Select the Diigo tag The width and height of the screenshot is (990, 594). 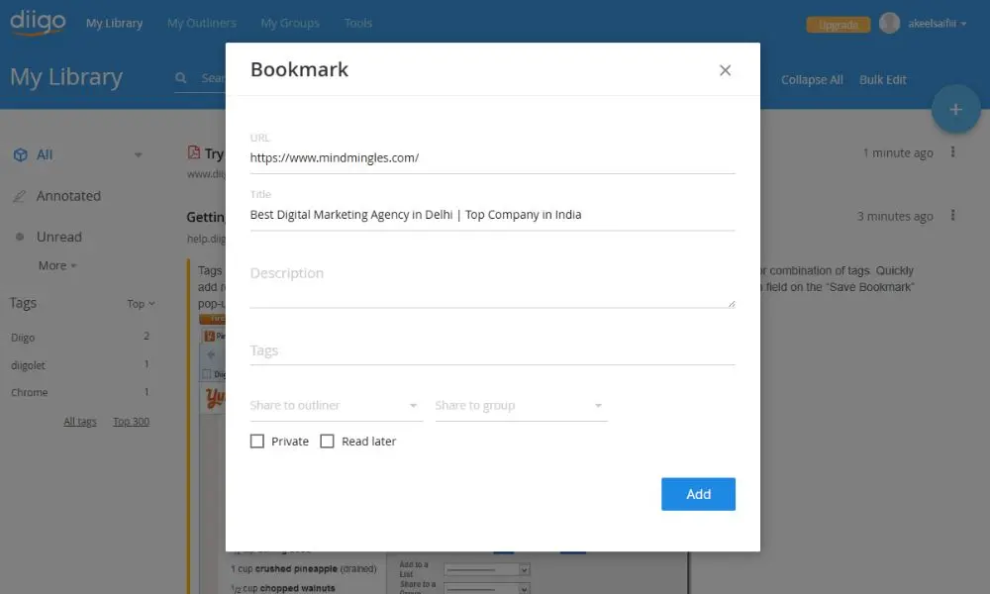coord(23,338)
